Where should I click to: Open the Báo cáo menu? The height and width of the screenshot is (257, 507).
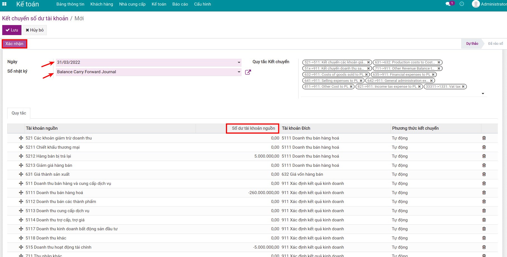pyautogui.click(x=180, y=4)
